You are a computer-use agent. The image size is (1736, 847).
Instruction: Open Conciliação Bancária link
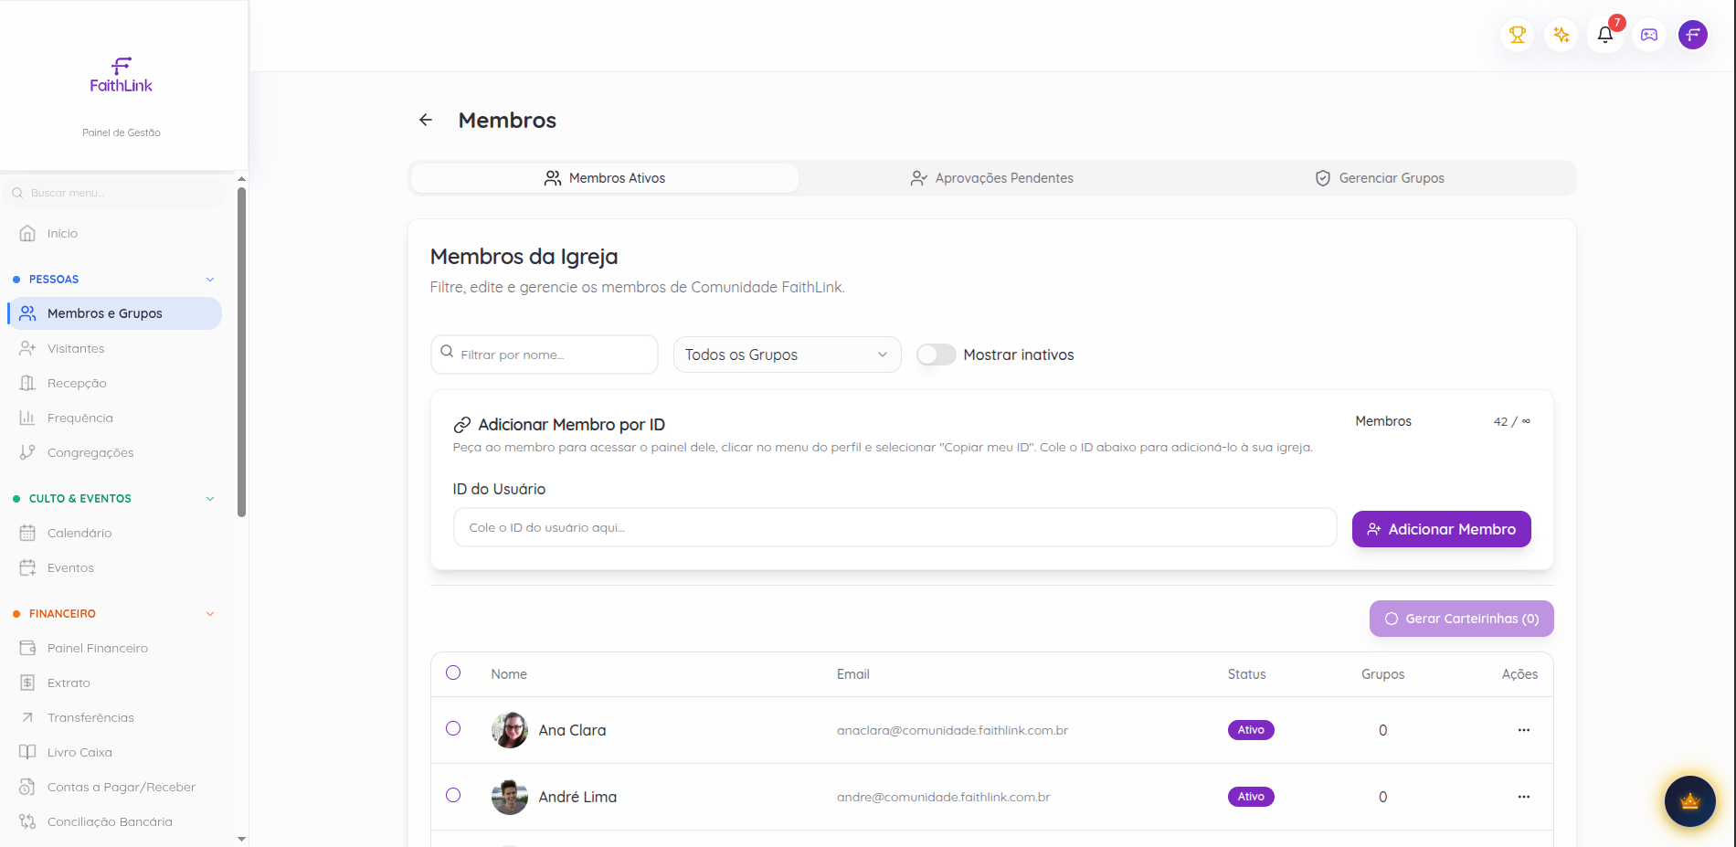point(115,821)
